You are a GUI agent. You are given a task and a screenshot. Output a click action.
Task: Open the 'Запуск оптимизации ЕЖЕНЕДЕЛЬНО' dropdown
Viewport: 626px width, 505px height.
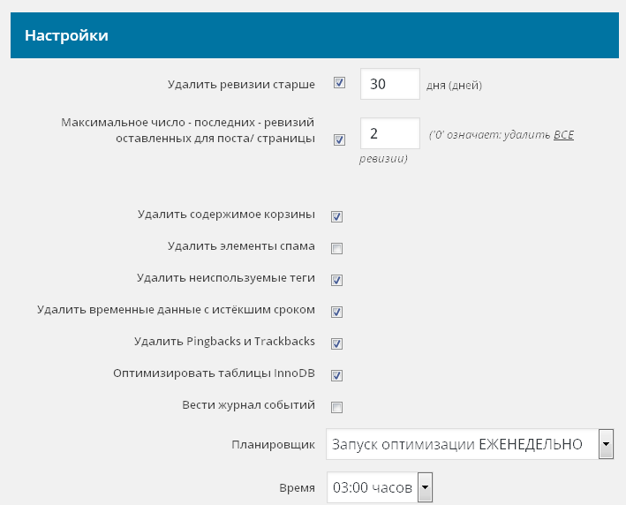[461, 444]
